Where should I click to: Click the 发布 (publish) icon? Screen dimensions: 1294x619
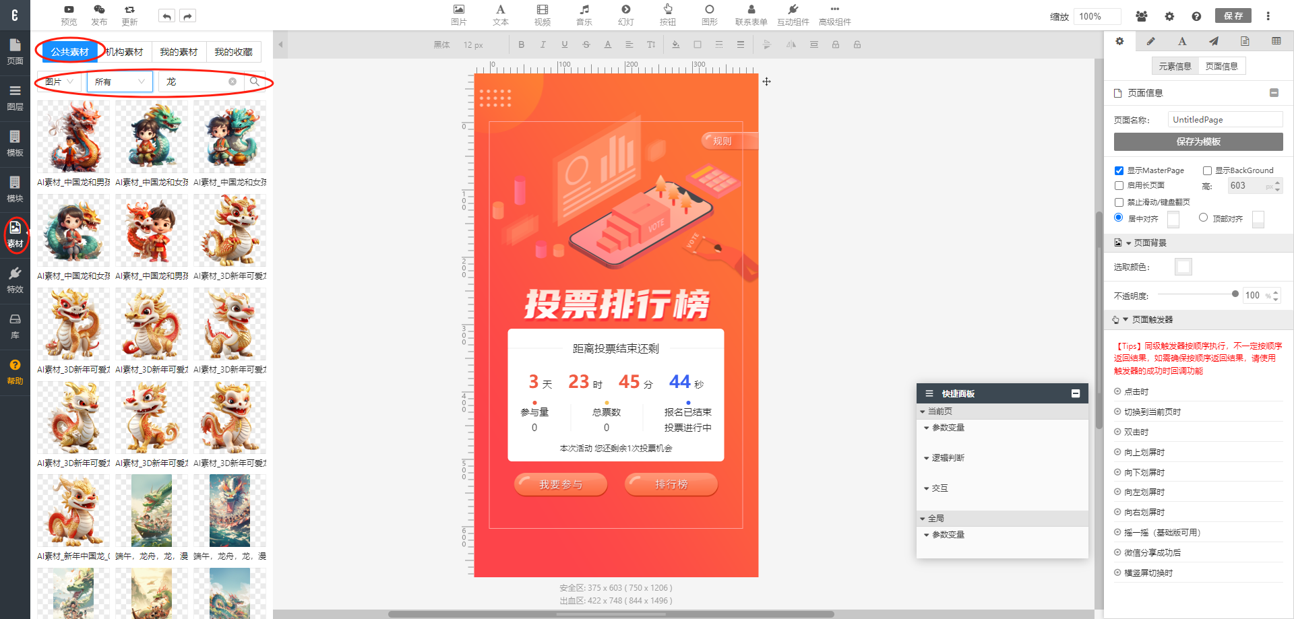[x=99, y=15]
